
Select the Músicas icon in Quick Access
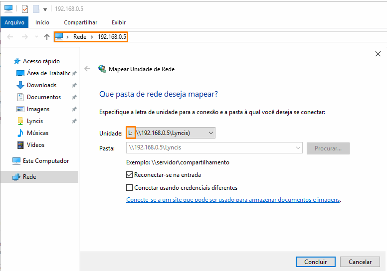[x=20, y=133]
